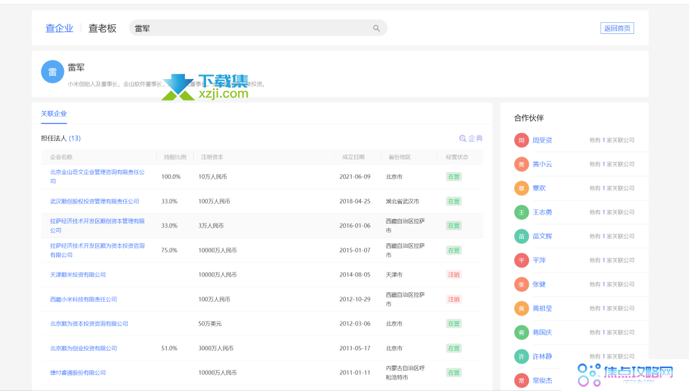This screenshot has height=391, width=689.
Task: Switch to the 查老板 tab
Action: click(102, 28)
